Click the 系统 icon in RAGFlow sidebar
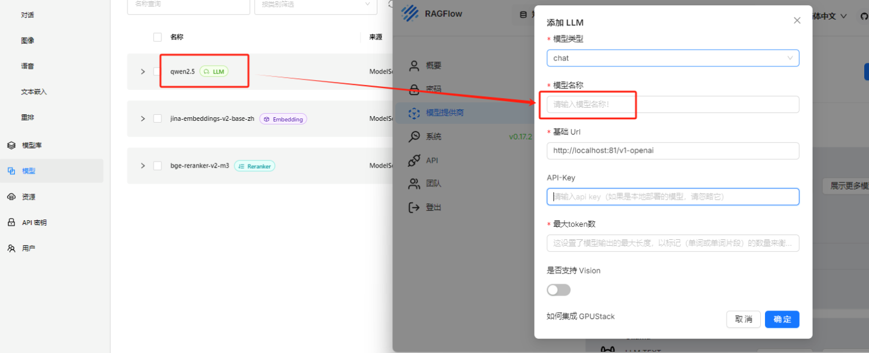The width and height of the screenshot is (869, 353). pyautogui.click(x=414, y=136)
